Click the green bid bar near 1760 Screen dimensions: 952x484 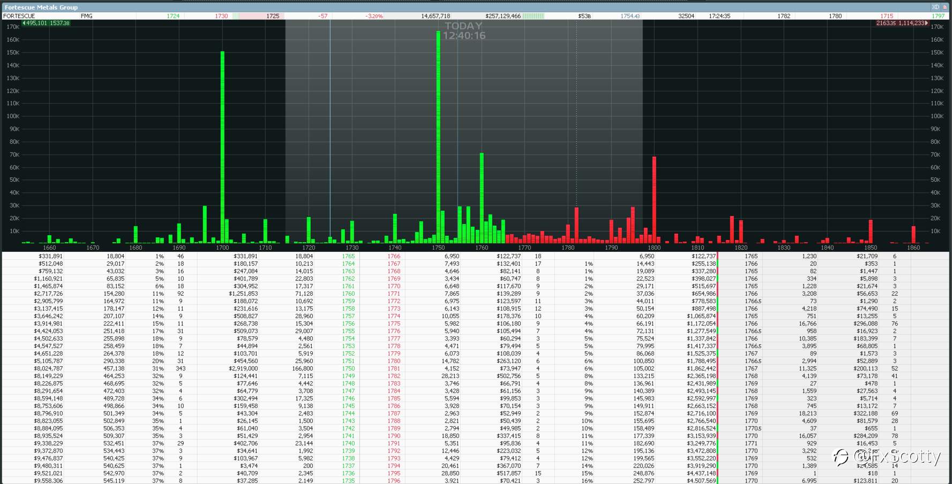tap(482, 198)
